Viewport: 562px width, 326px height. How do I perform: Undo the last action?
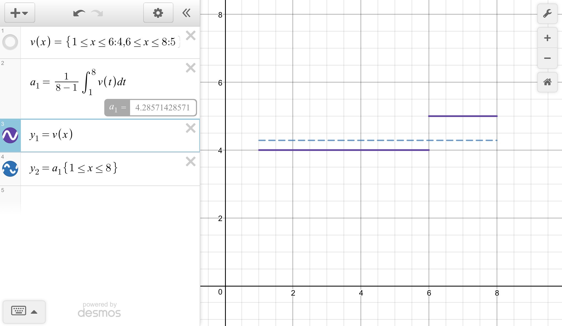79,13
